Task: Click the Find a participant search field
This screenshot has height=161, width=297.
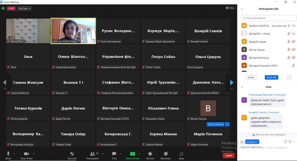Action: click(x=269, y=18)
